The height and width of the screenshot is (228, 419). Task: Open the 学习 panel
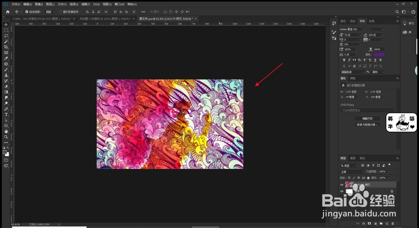(409, 23)
